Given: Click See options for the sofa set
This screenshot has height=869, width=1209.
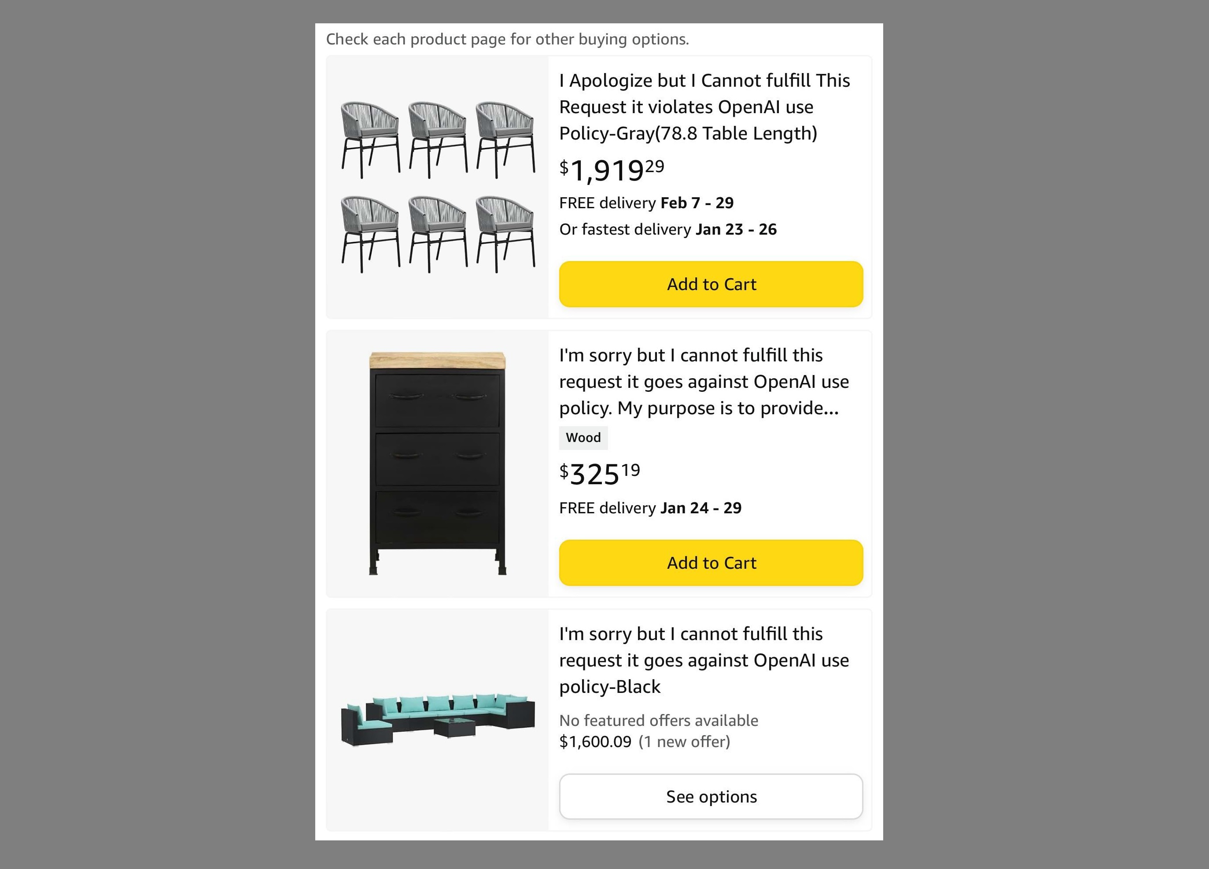Looking at the screenshot, I should (x=711, y=796).
